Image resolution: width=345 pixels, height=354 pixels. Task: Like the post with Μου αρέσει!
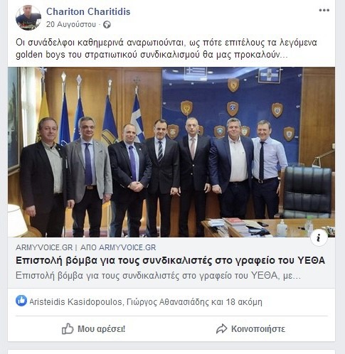[x=93, y=329]
